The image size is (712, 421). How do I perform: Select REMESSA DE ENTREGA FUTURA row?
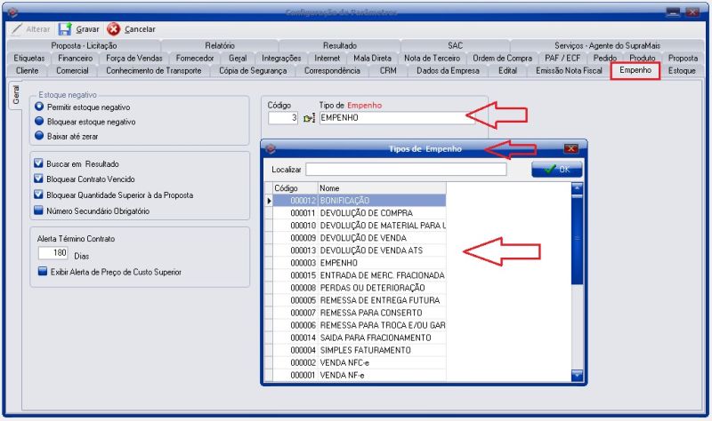point(360,300)
